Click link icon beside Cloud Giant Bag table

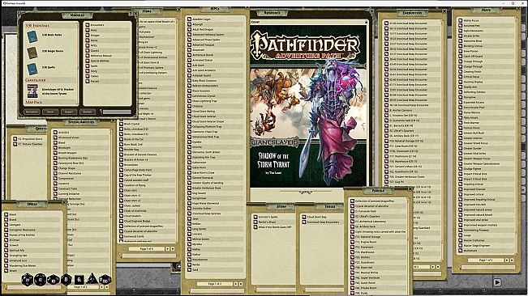[x=303, y=217]
